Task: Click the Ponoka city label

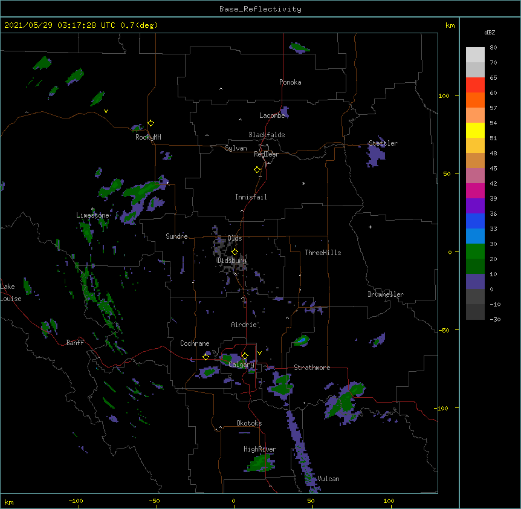Action: (x=290, y=82)
